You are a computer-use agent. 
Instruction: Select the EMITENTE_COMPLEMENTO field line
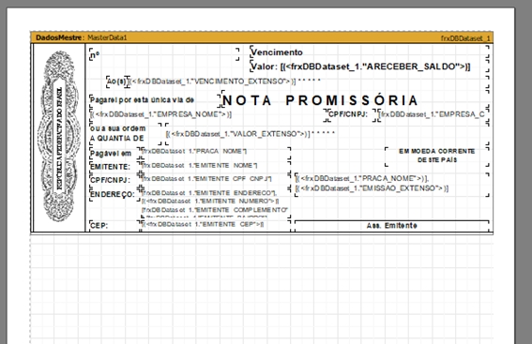tap(215, 210)
